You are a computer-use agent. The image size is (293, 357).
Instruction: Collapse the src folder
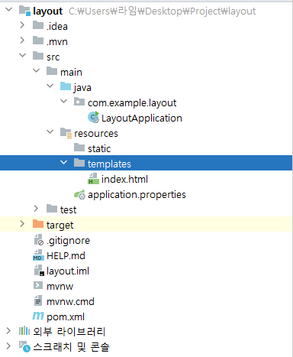pos(23,55)
